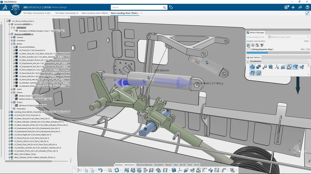Expand the Globals tree node
311x174 pixels.
[12, 37]
